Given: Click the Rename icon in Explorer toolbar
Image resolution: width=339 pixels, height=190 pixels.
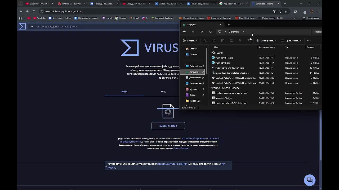Looking at the screenshot, I should pyautogui.click(x=231, y=41).
